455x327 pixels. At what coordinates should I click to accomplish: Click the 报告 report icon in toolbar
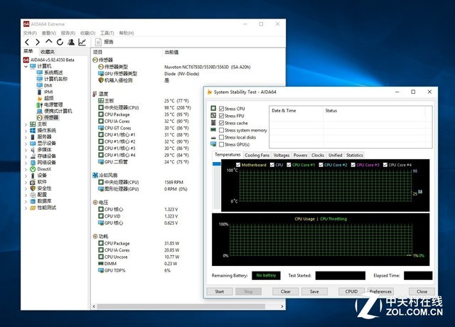(104, 42)
